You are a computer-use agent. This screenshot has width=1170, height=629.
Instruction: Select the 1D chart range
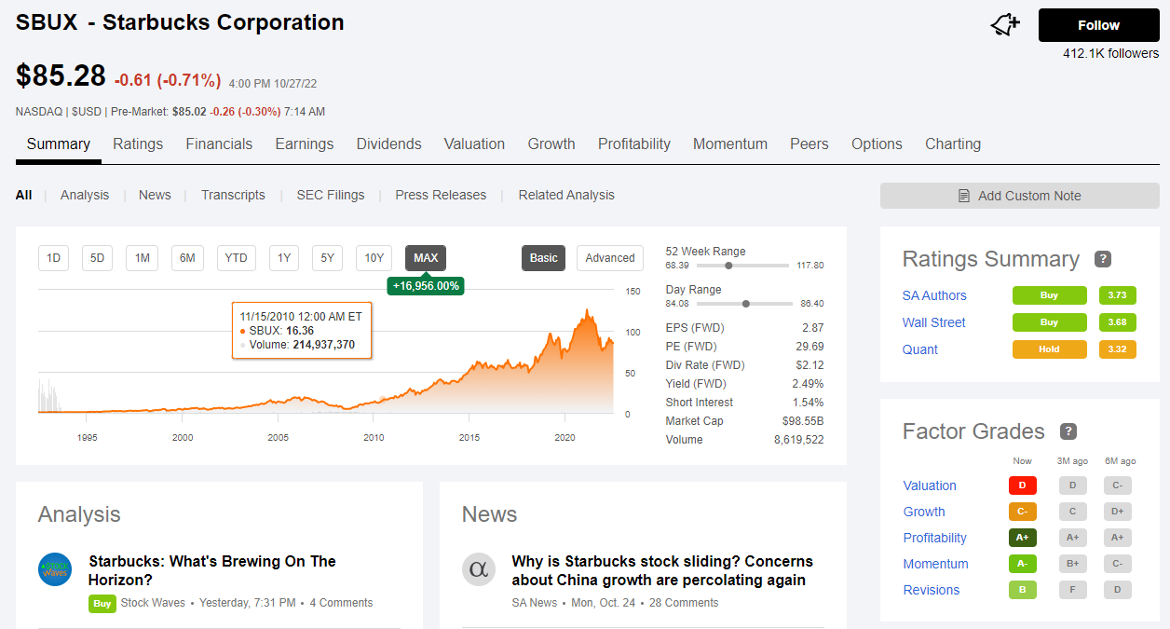tap(53, 258)
